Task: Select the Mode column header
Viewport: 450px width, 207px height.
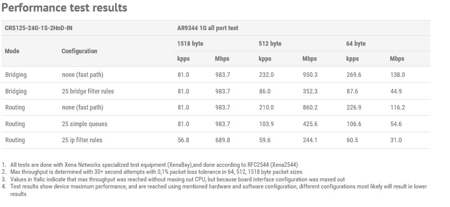Action: [12, 51]
